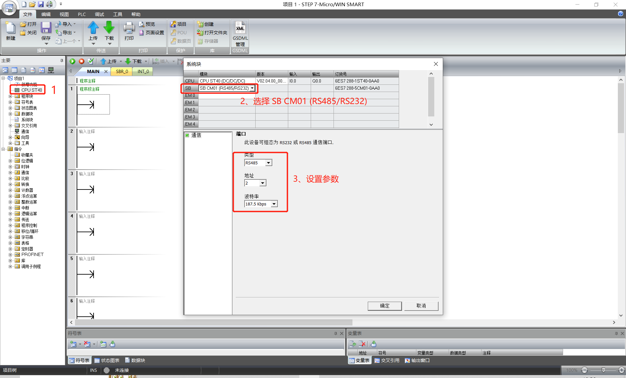Image resolution: width=626 pixels, height=378 pixels.
Task: Click the insert row icon in 变量表 panel
Action: pyautogui.click(x=353, y=344)
